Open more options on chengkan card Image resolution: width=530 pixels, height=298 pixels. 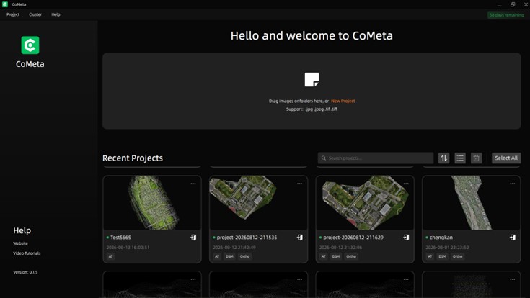pyautogui.click(x=513, y=184)
